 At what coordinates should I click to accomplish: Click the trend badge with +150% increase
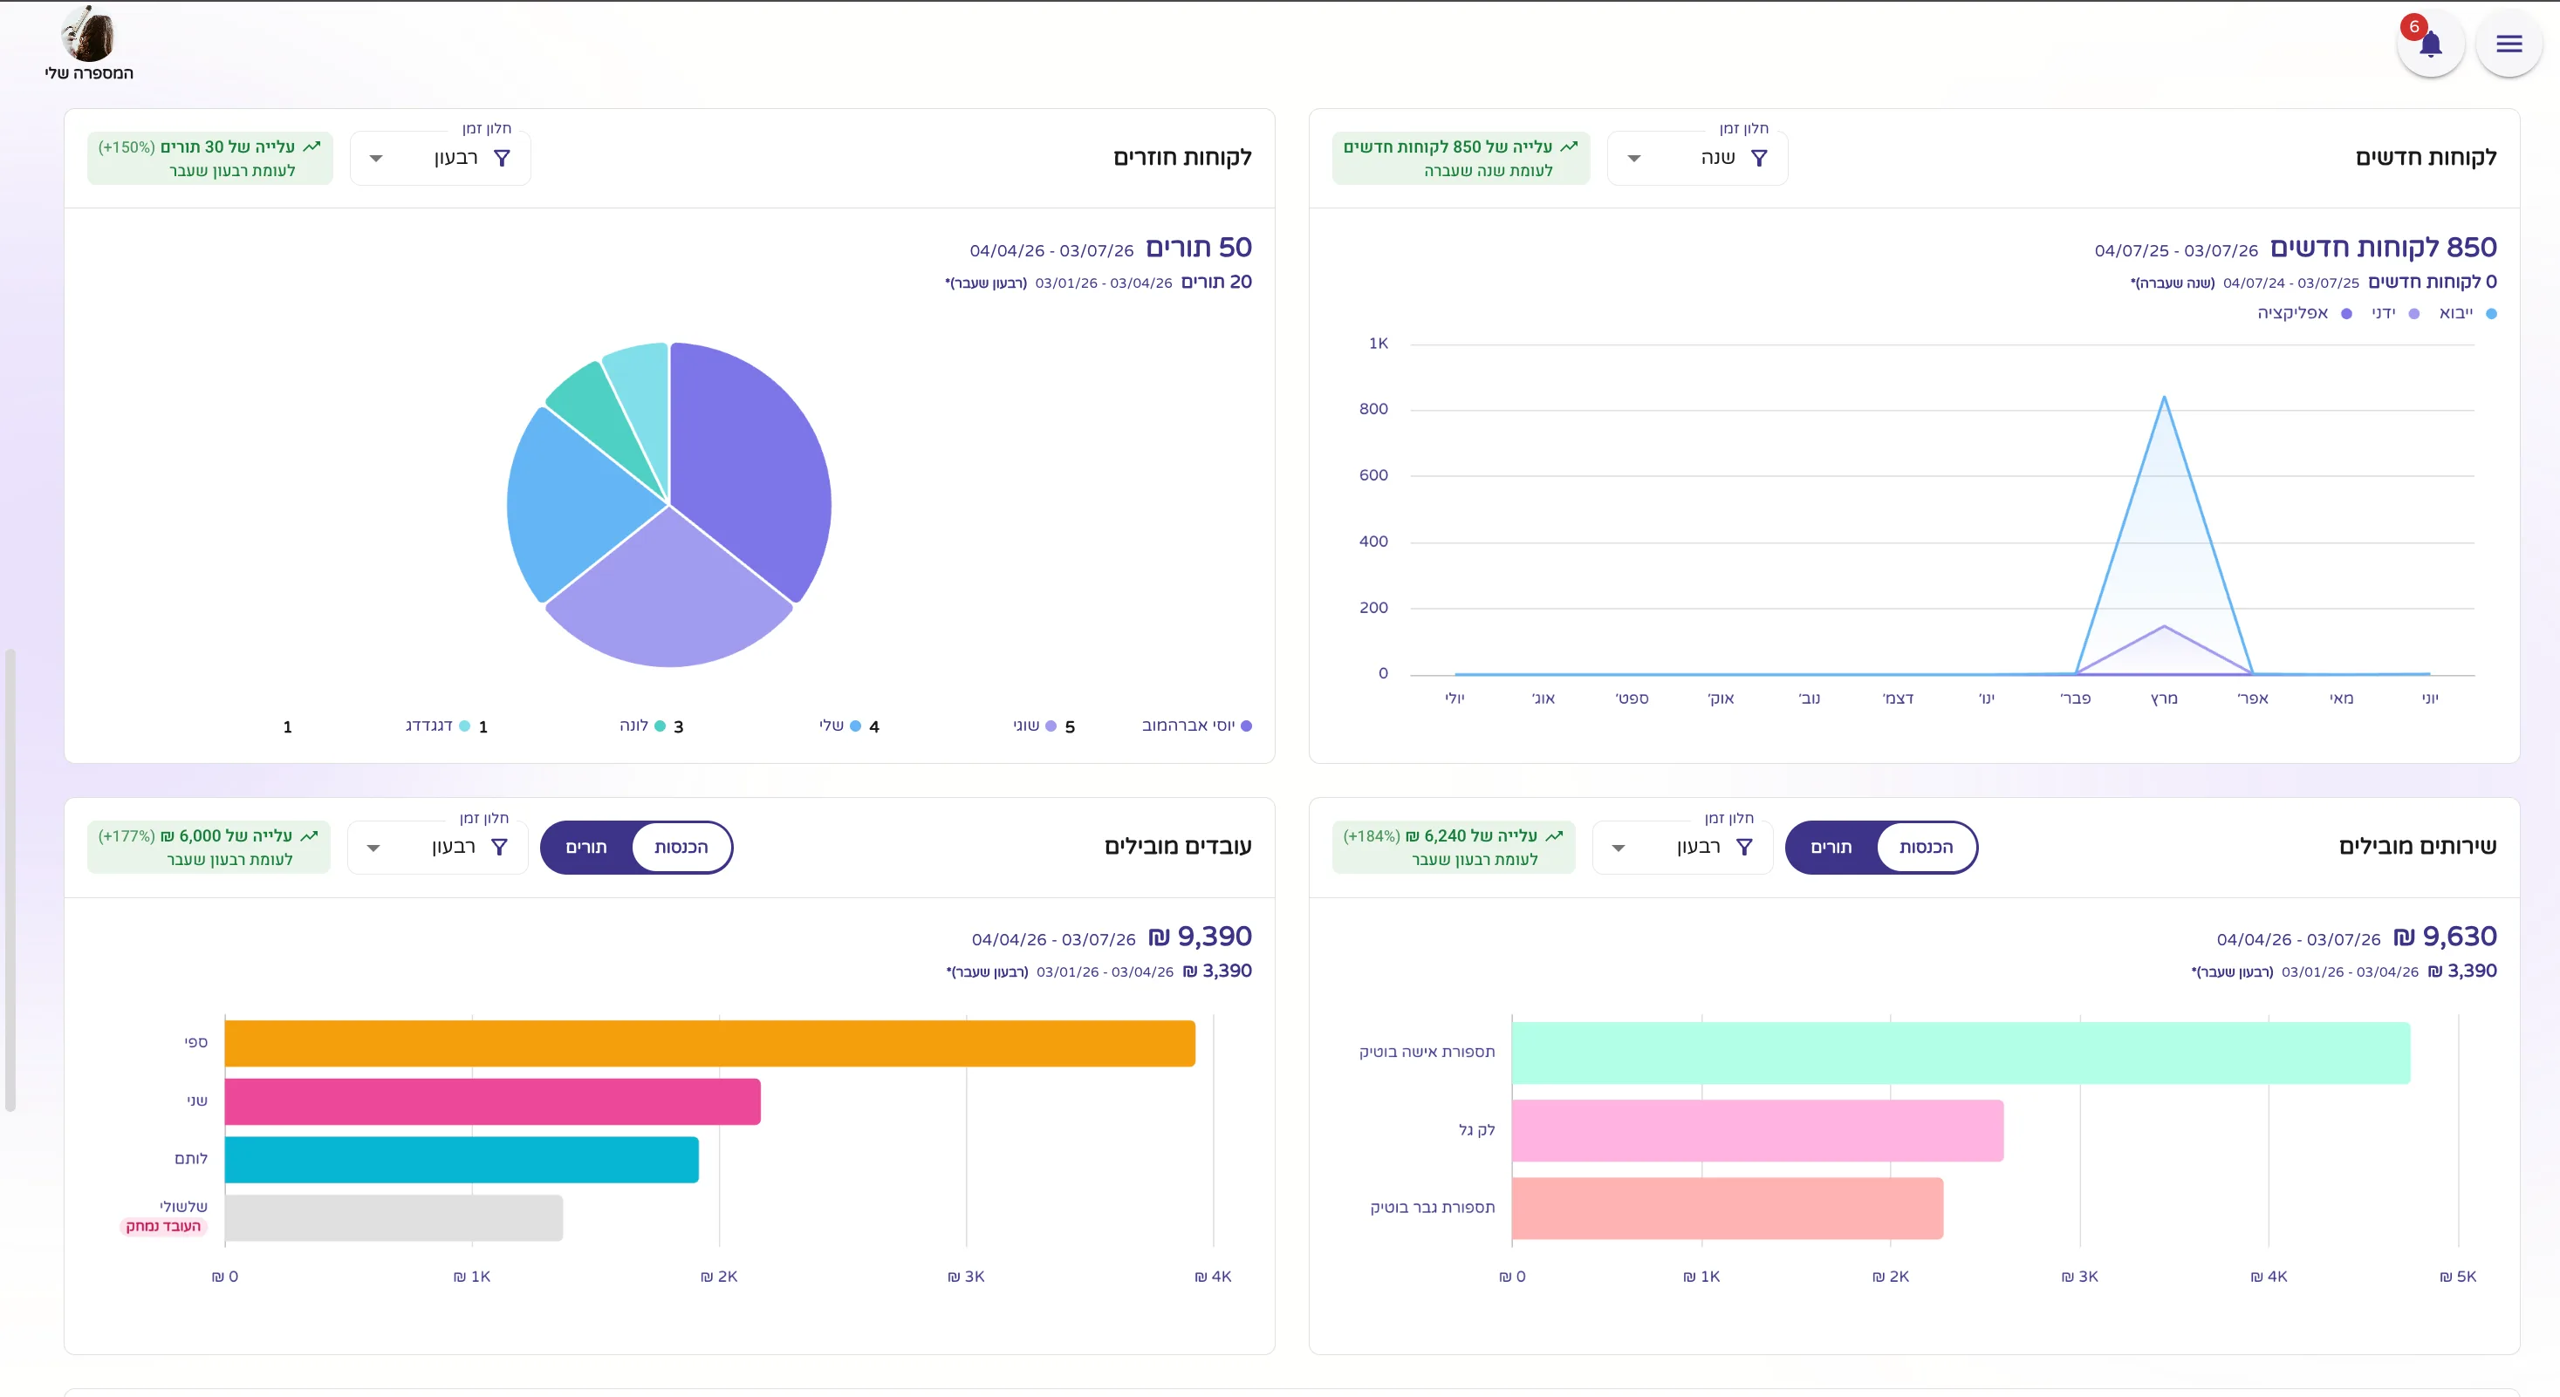click(x=209, y=158)
